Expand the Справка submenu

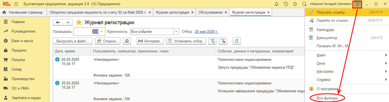pyautogui.click(x=347, y=79)
